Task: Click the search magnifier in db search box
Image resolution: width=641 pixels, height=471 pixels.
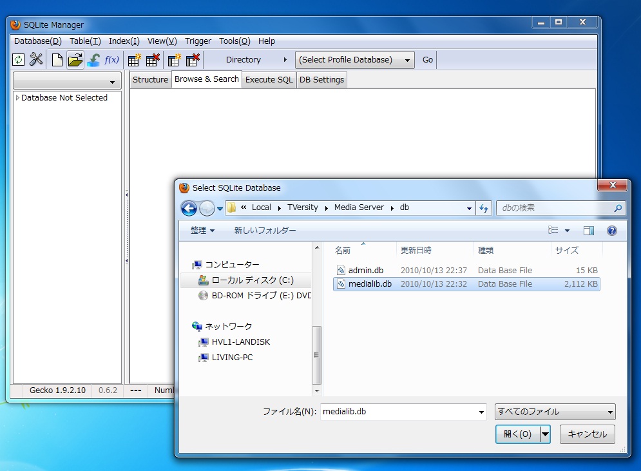Action: pos(618,208)
